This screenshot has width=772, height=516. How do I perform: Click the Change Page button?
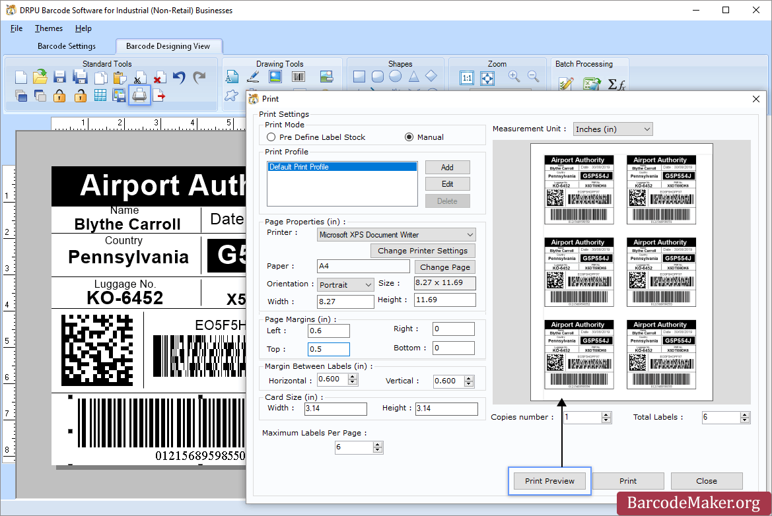[445, 267]
